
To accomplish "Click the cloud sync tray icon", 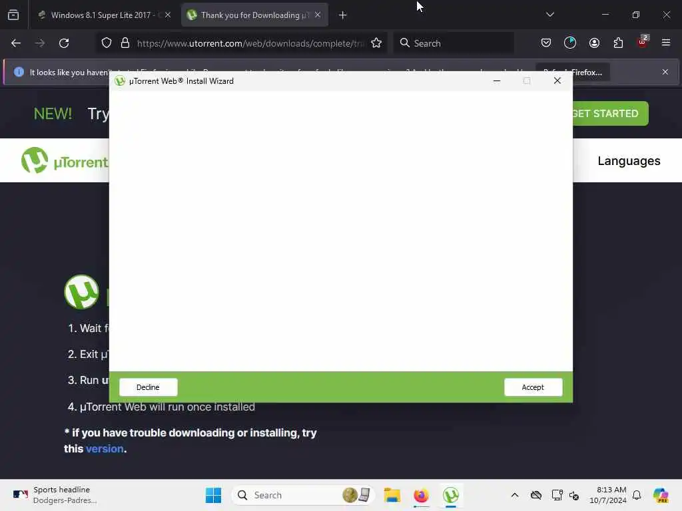I will point(536,495).
